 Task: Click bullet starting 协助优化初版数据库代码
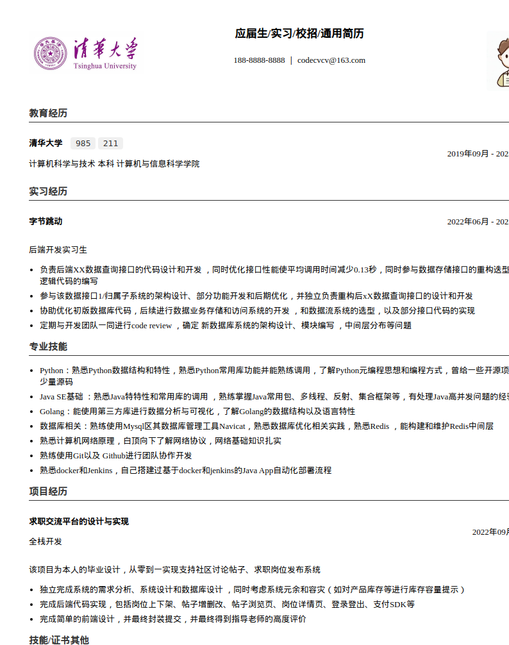tap(257, 310)
